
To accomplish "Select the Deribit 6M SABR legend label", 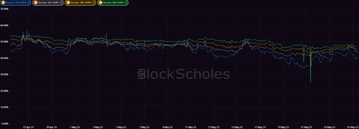I will coord(113,3).
